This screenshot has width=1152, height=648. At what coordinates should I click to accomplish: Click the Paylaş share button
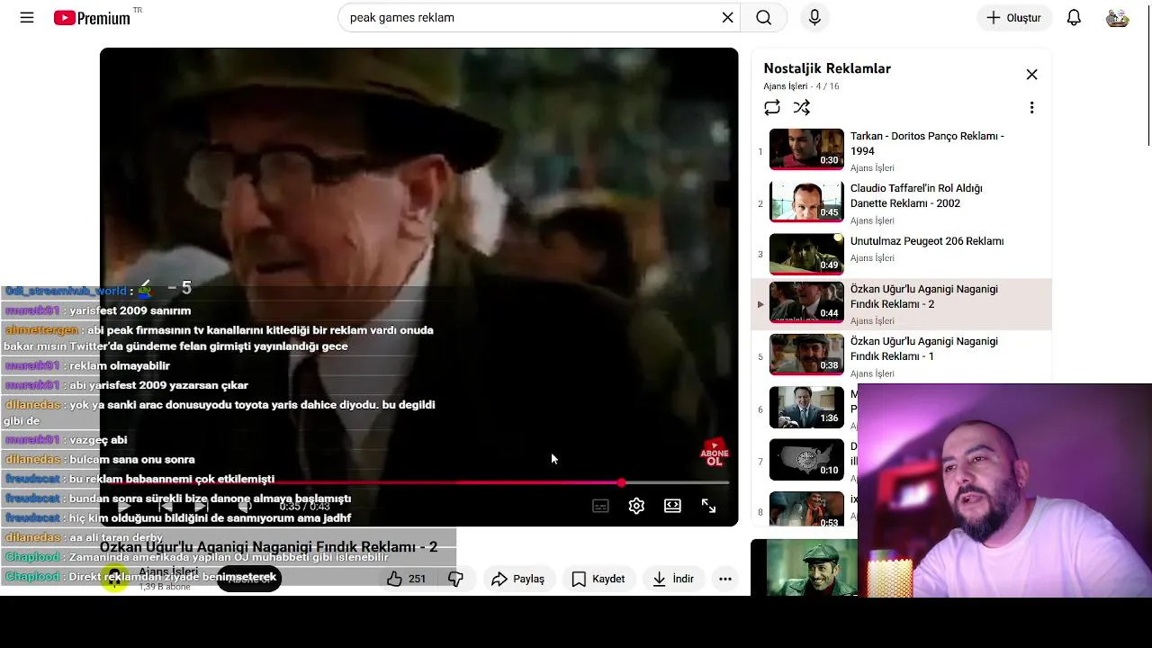click(517, 579)
